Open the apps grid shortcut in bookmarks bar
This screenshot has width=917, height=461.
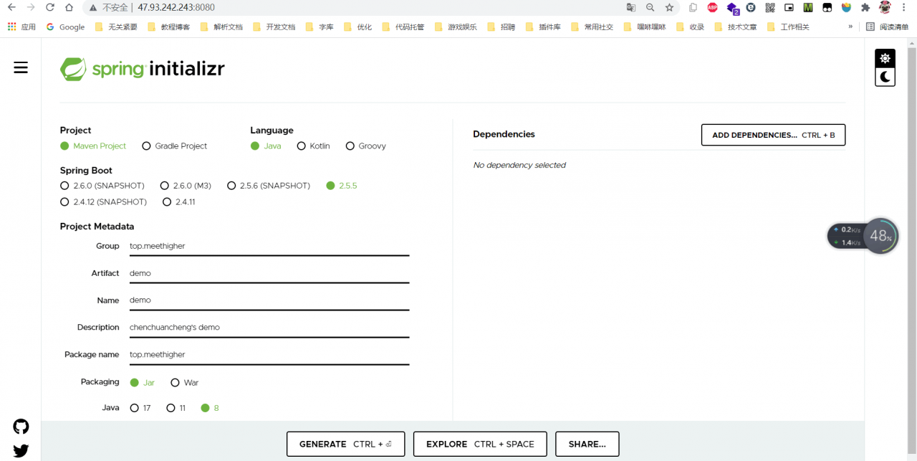[21, 27]
